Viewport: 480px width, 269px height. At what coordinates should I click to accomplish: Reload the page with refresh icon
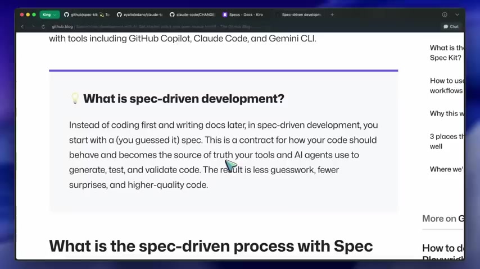[x=43, y=26]
